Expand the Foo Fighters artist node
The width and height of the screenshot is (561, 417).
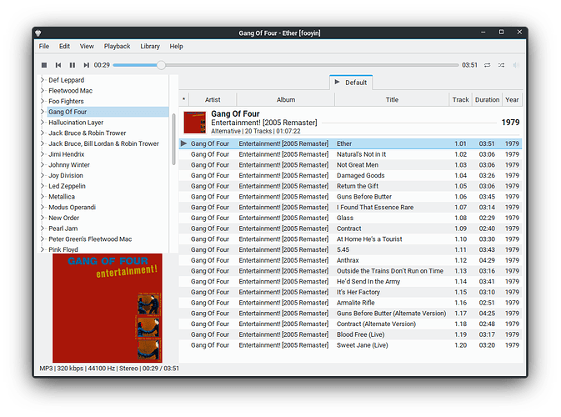(43, 101)
